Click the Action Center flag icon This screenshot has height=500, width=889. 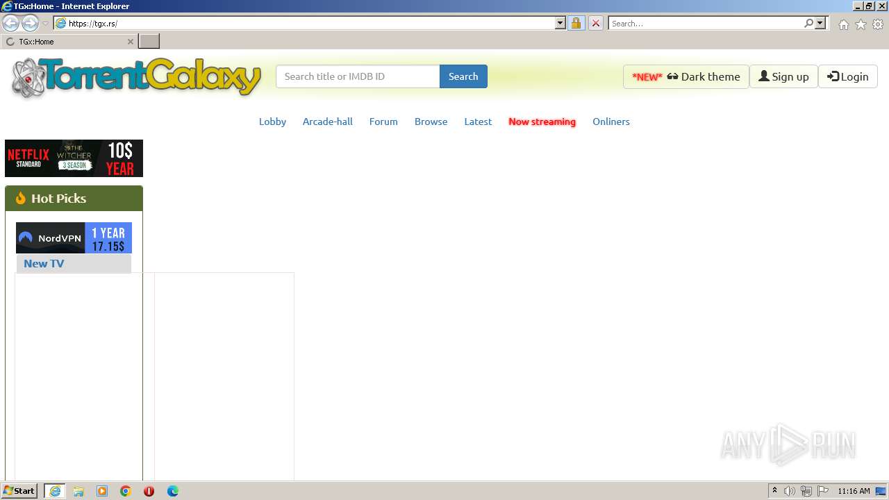(x=823, y=491)
